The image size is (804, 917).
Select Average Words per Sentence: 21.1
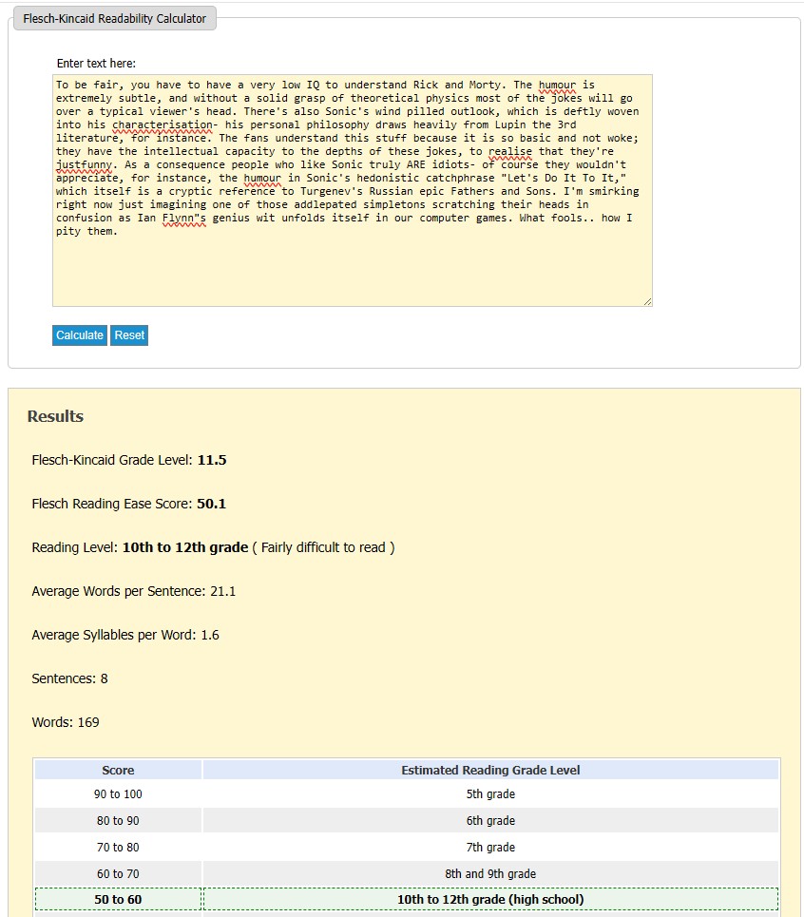coord(134,591)
